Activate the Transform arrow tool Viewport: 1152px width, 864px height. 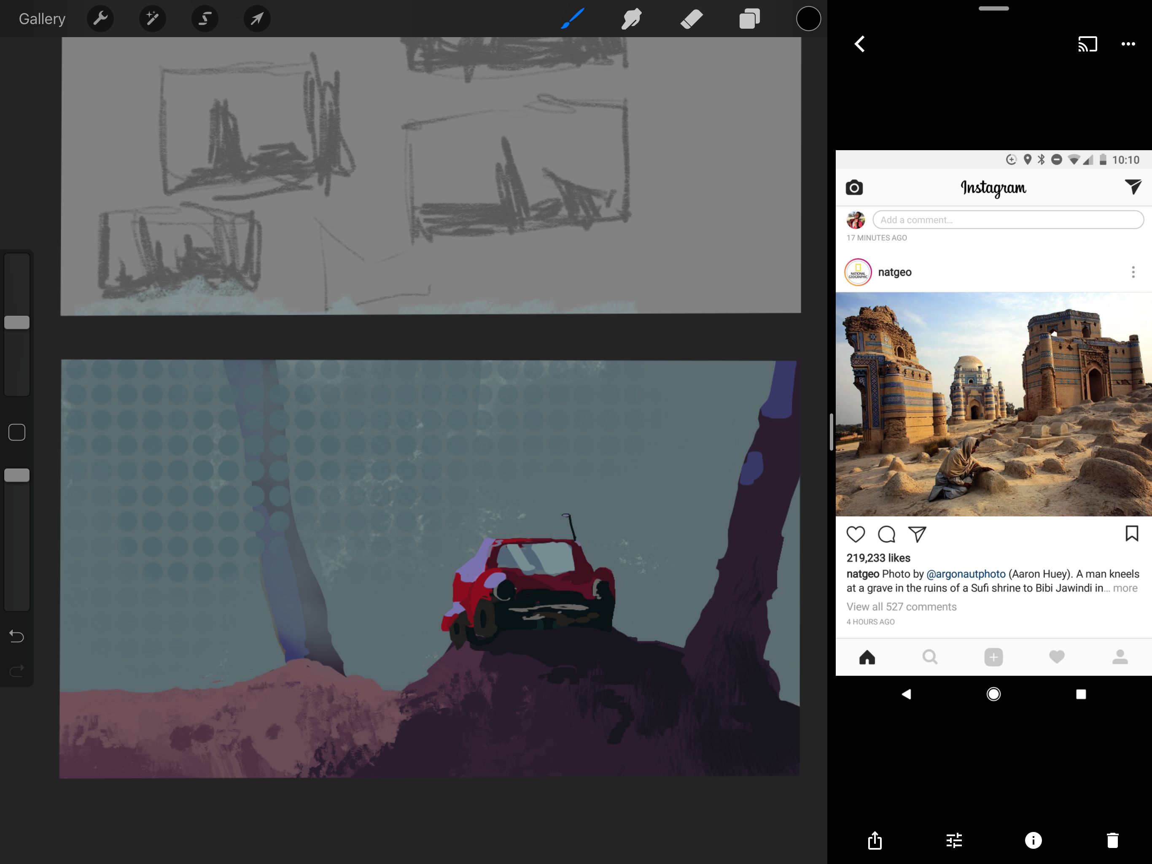(257, 19)
